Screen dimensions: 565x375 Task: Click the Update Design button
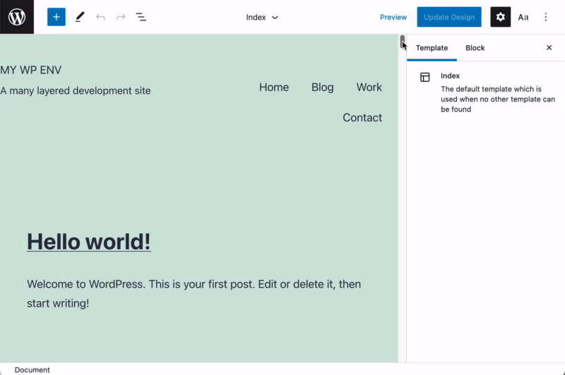[449, 17]
